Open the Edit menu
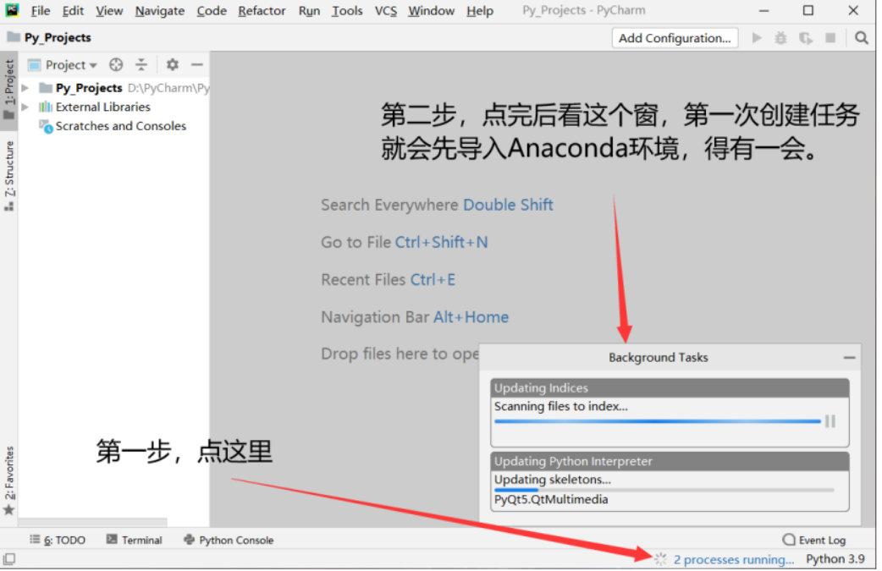The width and height of the screenshot is (882, 571). point(73,11)
